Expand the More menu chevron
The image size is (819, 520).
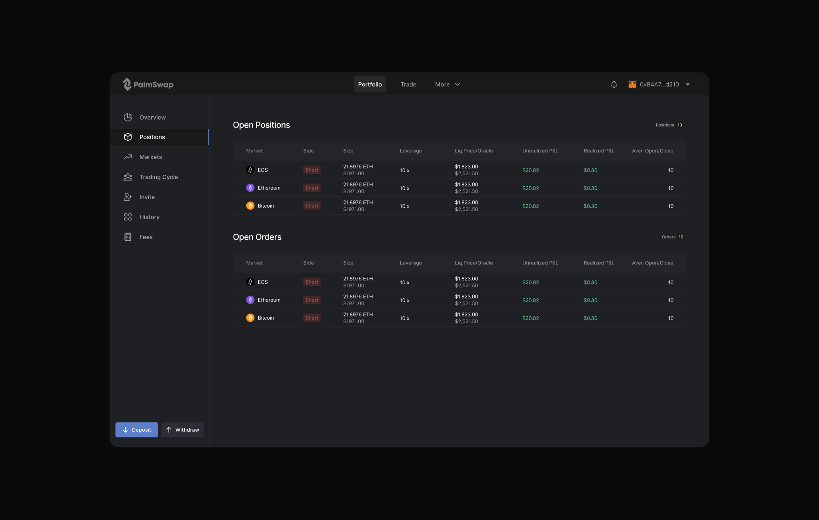coord(457,84)
